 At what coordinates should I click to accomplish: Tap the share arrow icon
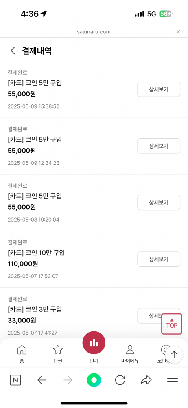tap(146, 380)
